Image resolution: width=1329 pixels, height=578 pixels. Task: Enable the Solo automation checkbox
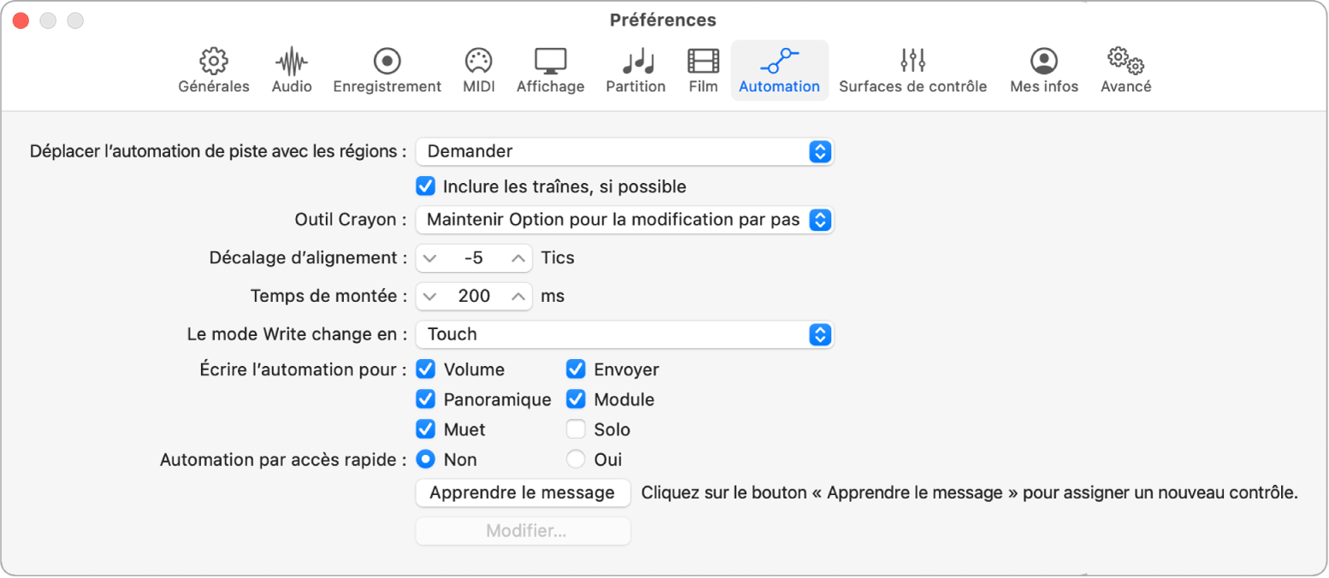point(575,429)
